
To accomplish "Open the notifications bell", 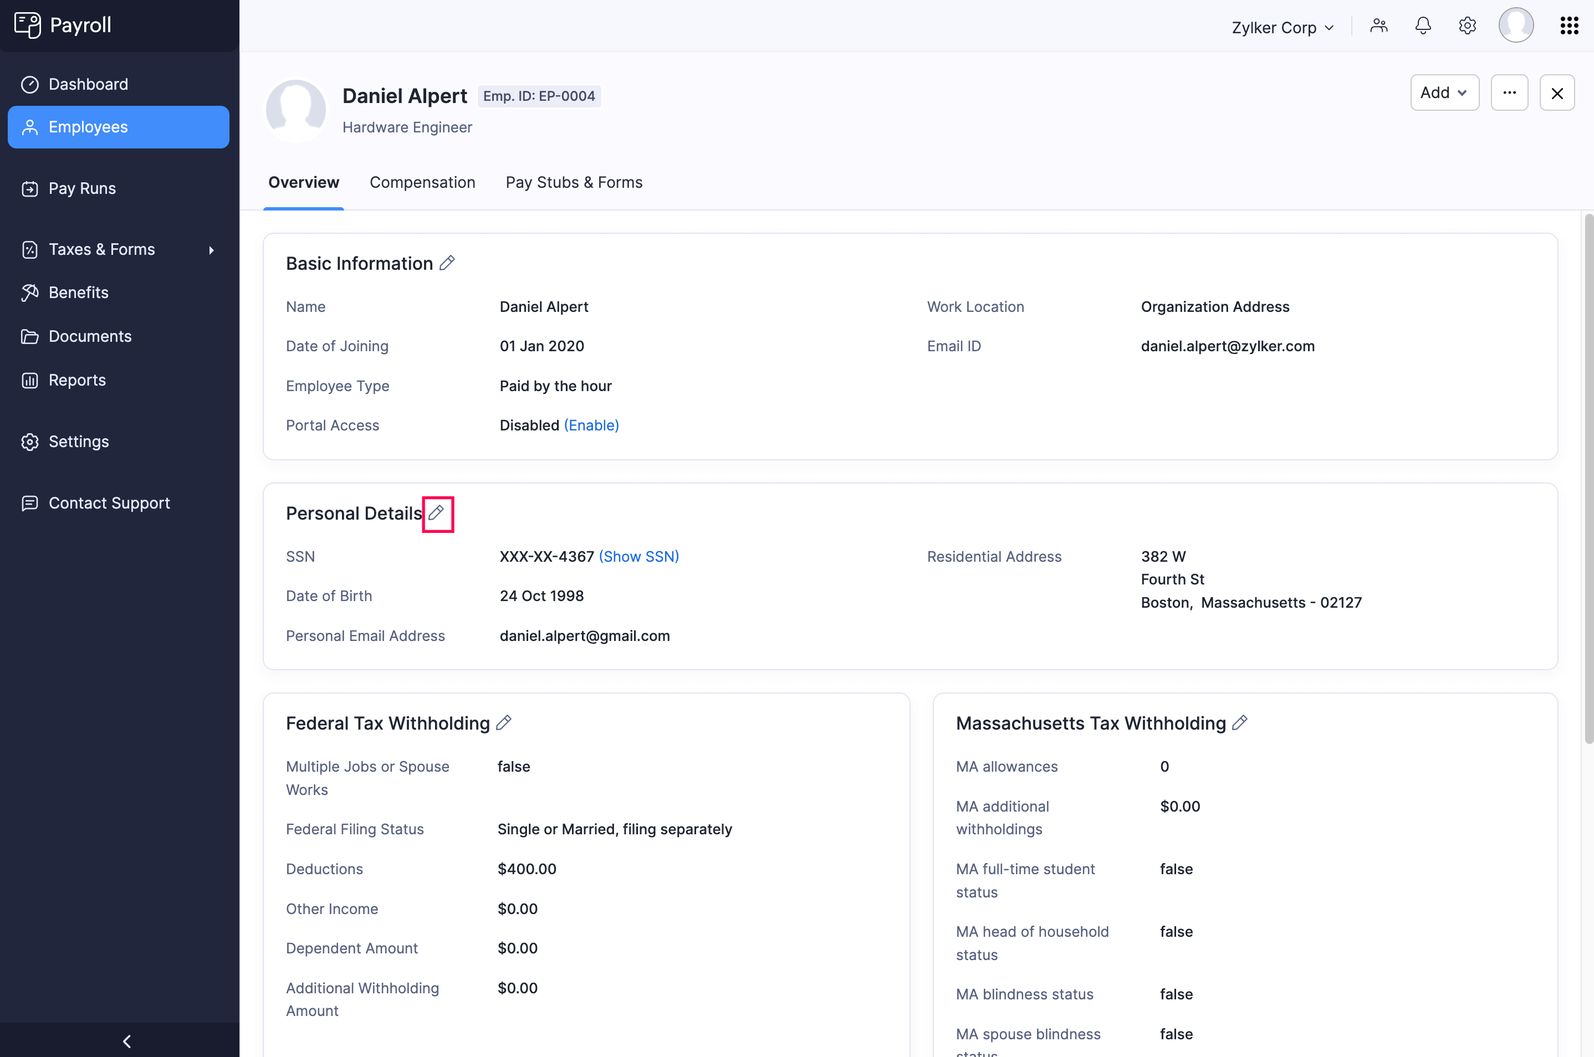I will click(1423, 25).
